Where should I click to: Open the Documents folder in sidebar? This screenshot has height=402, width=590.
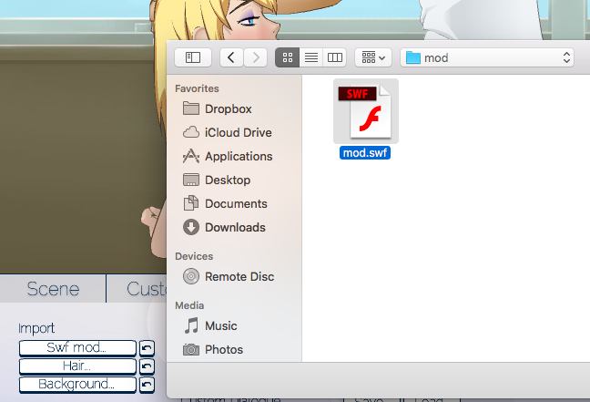[x=236, y=203]
